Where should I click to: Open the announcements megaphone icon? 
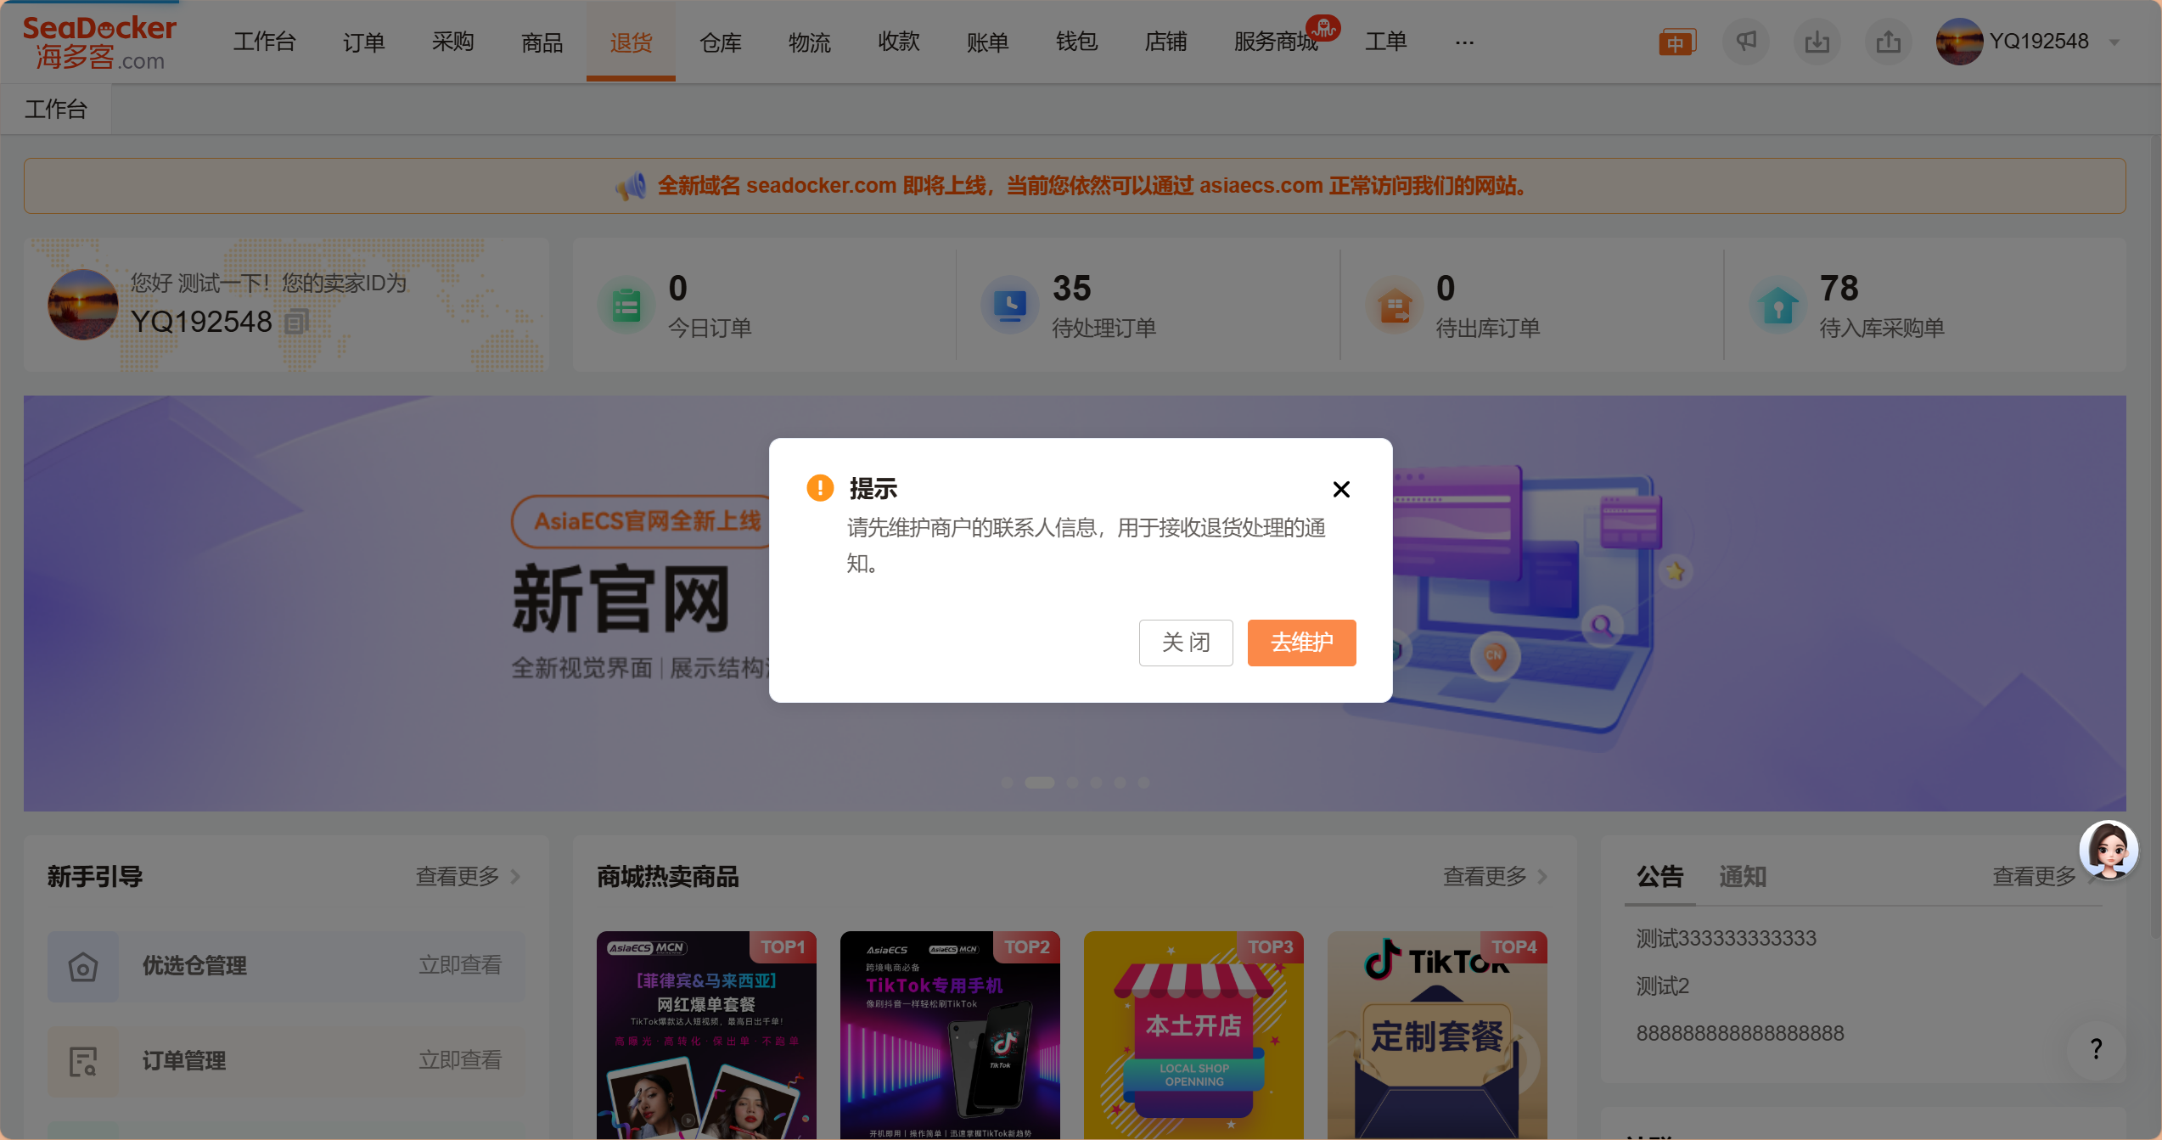[1746, 42]
